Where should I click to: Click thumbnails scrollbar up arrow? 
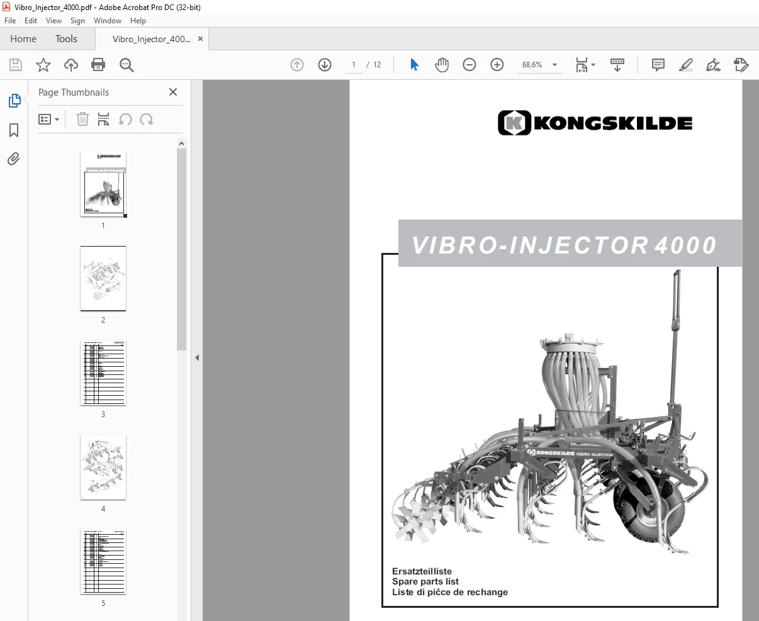(181, 143)
